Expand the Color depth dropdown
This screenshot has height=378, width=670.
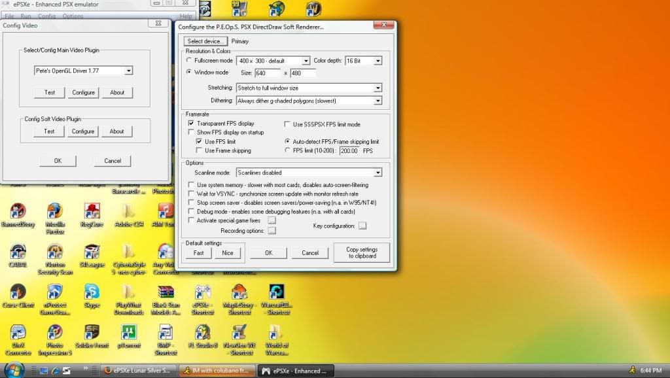click(x=378, y=61)
